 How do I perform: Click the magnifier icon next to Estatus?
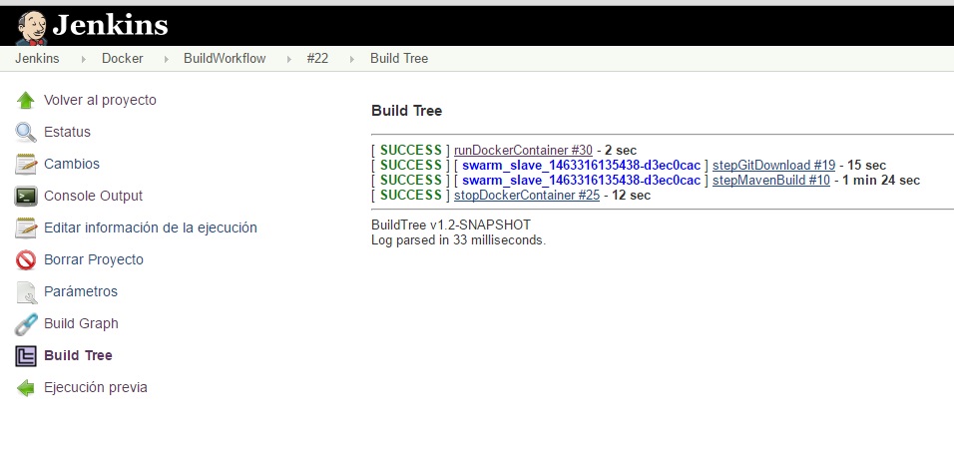(x=26, y=132)
